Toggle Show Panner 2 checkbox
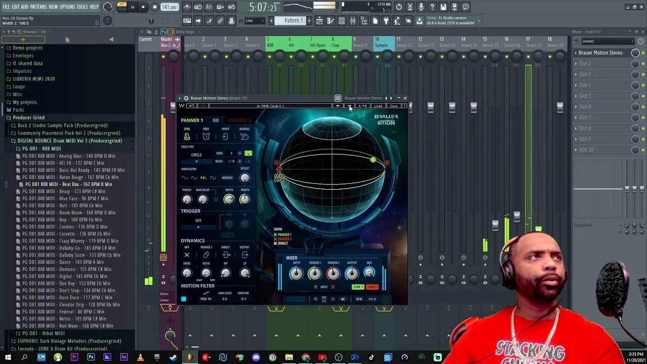647x364 pixels. coord(275,239)
